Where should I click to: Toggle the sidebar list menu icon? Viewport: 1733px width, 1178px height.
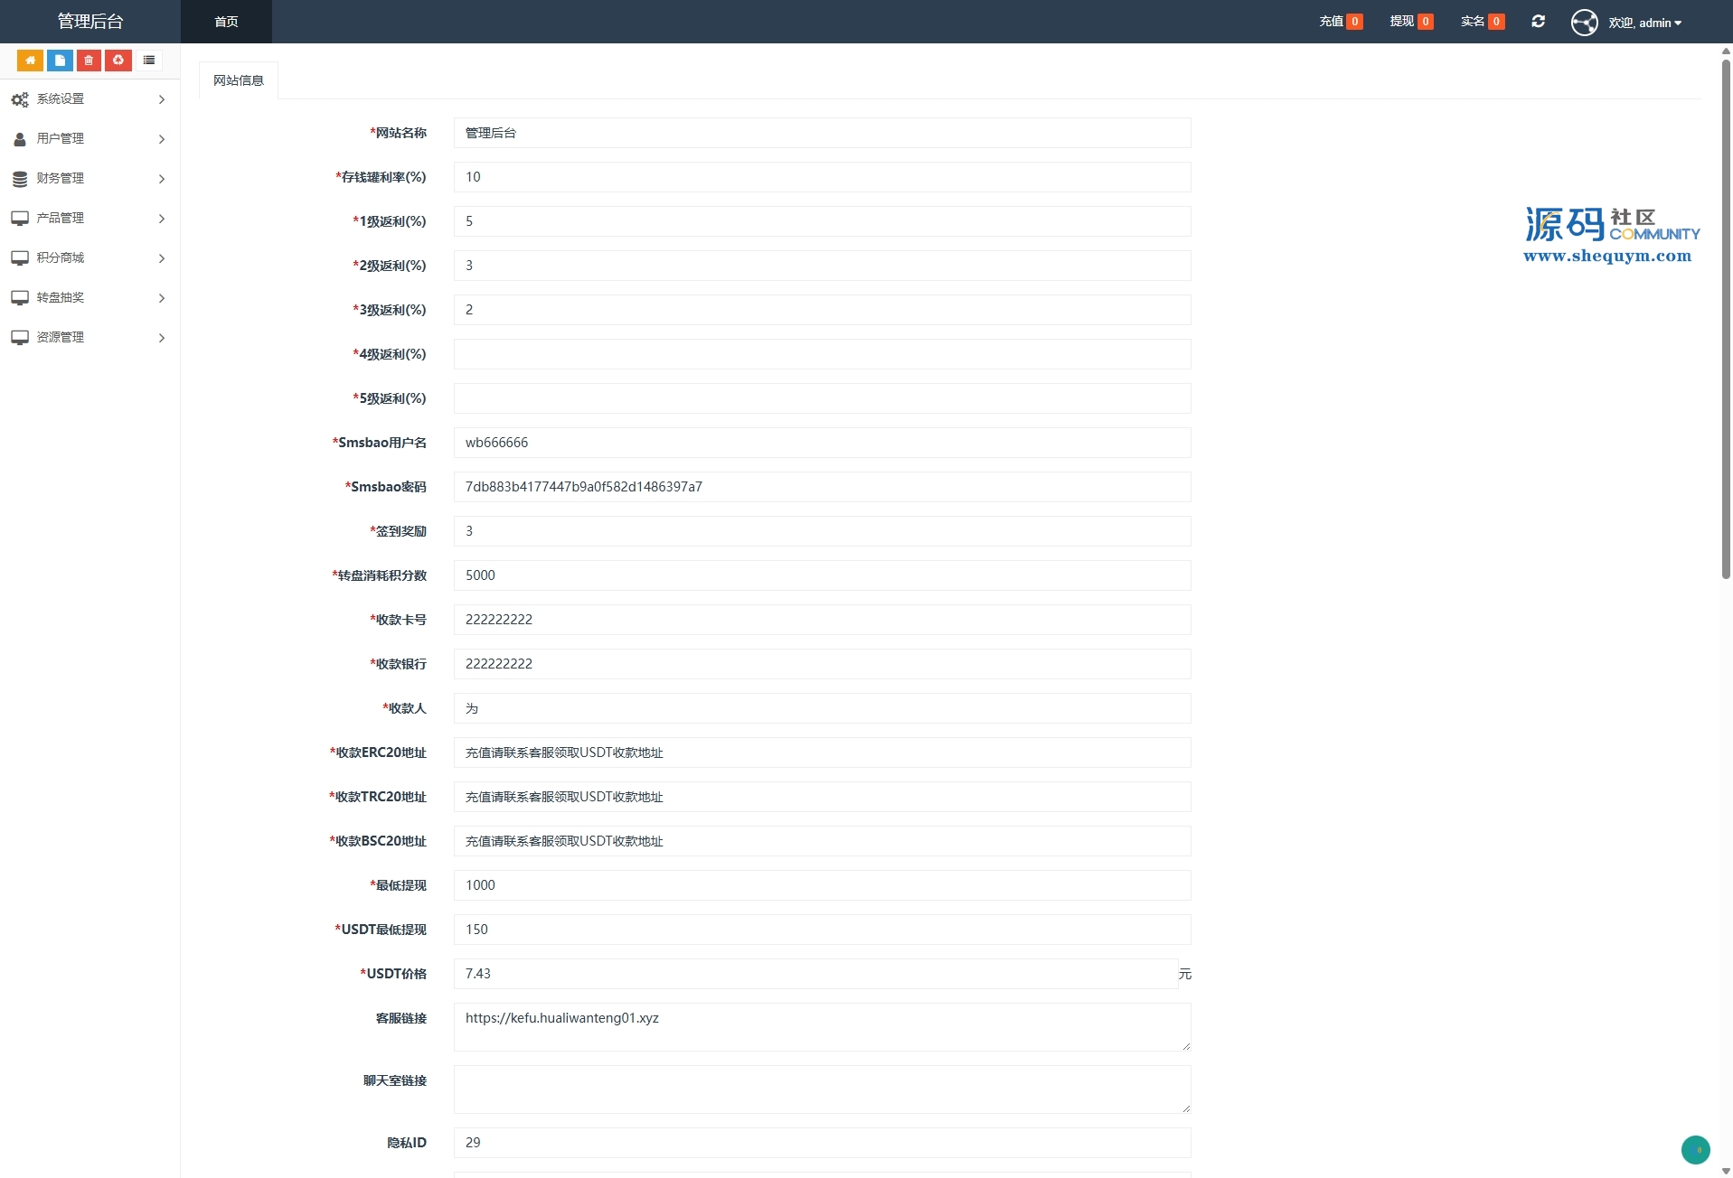pyautogui.click(x=149, y=61)
